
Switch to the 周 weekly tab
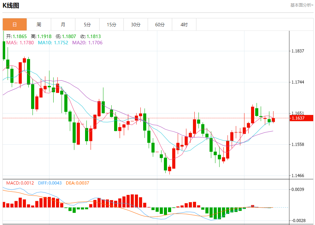(x=39, y=25)
